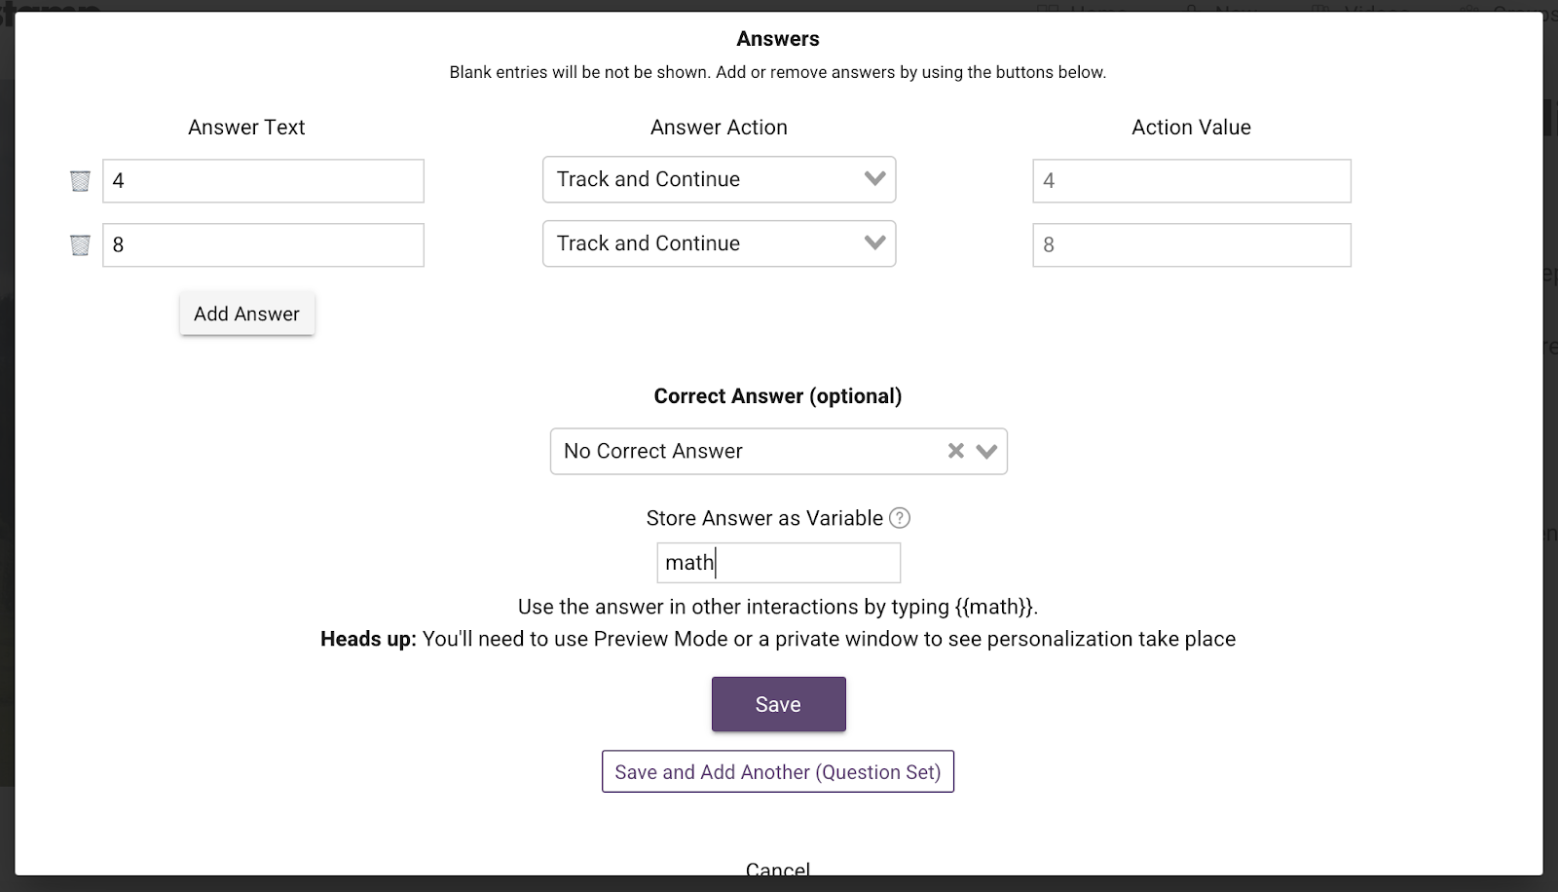Viewport: 1558px width, 892px height.
Task: Click the chevron on first Track and Continue
Action: 874,179
